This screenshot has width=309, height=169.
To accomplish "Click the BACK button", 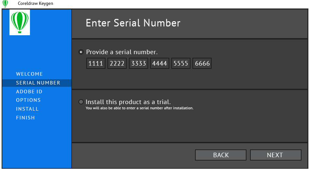I will [221, 155].
